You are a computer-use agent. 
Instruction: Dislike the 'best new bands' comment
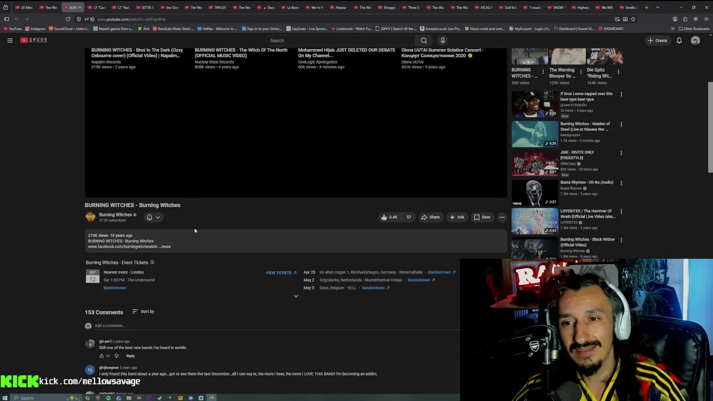tap(116, 356)
